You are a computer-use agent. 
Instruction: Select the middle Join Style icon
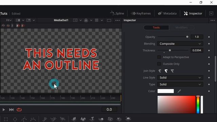[x=166, y=71]
